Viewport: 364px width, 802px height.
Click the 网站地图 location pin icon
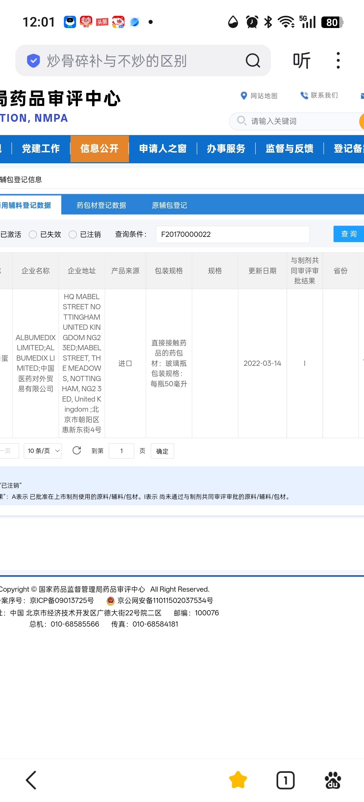pos(244,95)
